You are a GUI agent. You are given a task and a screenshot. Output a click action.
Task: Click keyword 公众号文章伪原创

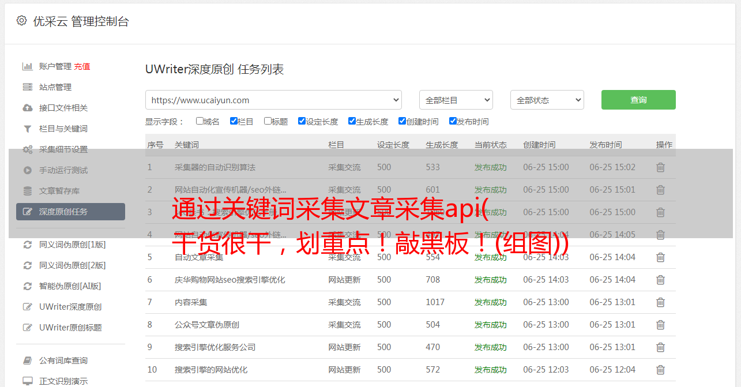click(207, 325)
